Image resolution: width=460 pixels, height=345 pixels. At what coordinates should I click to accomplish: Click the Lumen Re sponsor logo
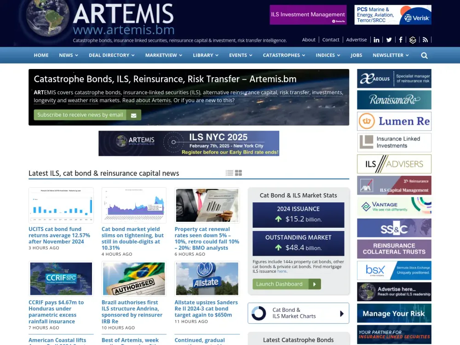click(x=394, y=121)
